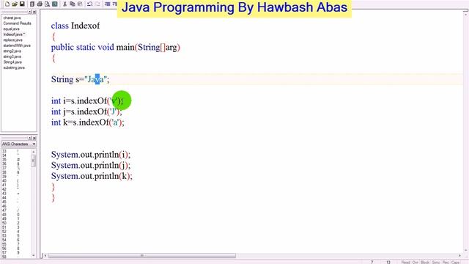This screenshot has width=469, height=264.
Task: Click the Redo arrow icon
Action: (x=97, y=4)
